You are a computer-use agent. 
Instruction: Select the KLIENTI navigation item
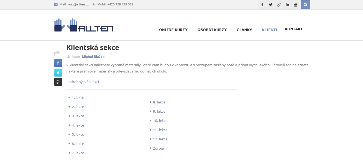(x=270, y=30)
